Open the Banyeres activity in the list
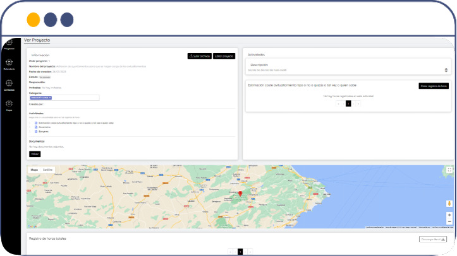 [x=44, y=132]
